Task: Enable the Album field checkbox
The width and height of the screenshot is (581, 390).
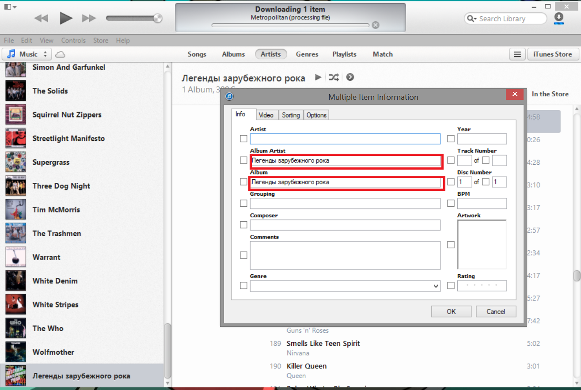Action: pyautogui.click(x=243, y=182)
